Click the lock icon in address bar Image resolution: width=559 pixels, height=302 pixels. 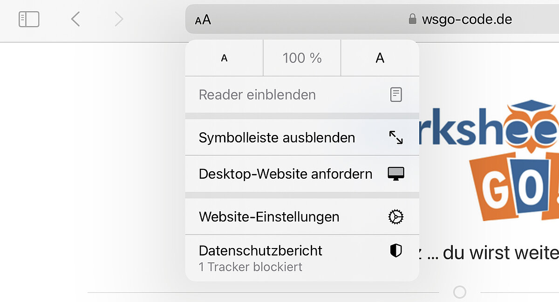click(x=412, y=19)
